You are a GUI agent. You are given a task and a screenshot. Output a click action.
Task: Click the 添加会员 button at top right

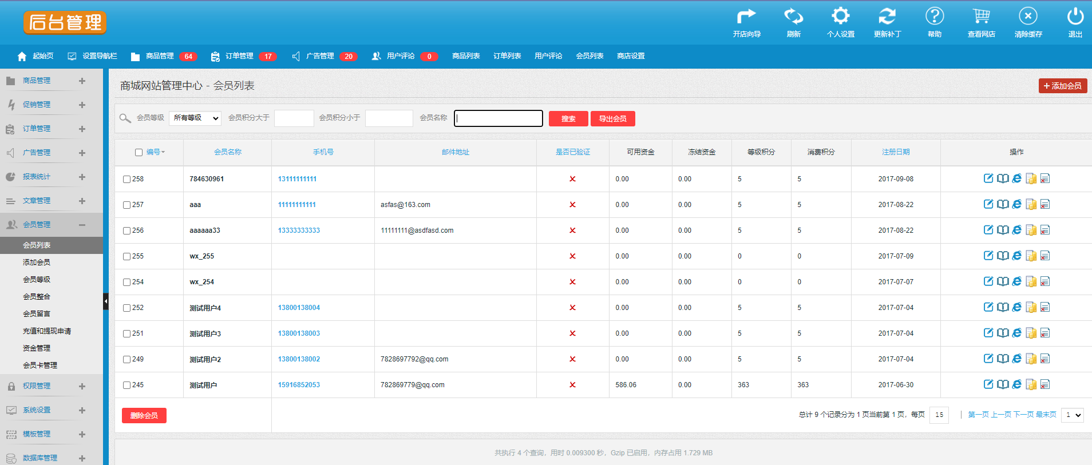coord(1063,86)
